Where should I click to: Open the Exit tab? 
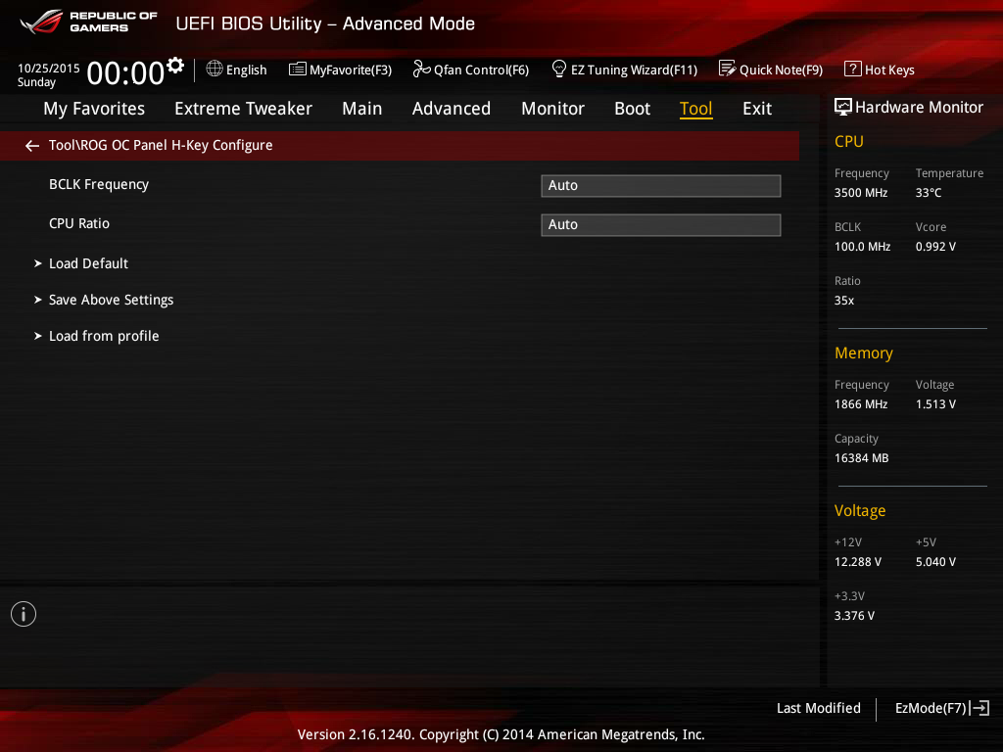(757, 109)
